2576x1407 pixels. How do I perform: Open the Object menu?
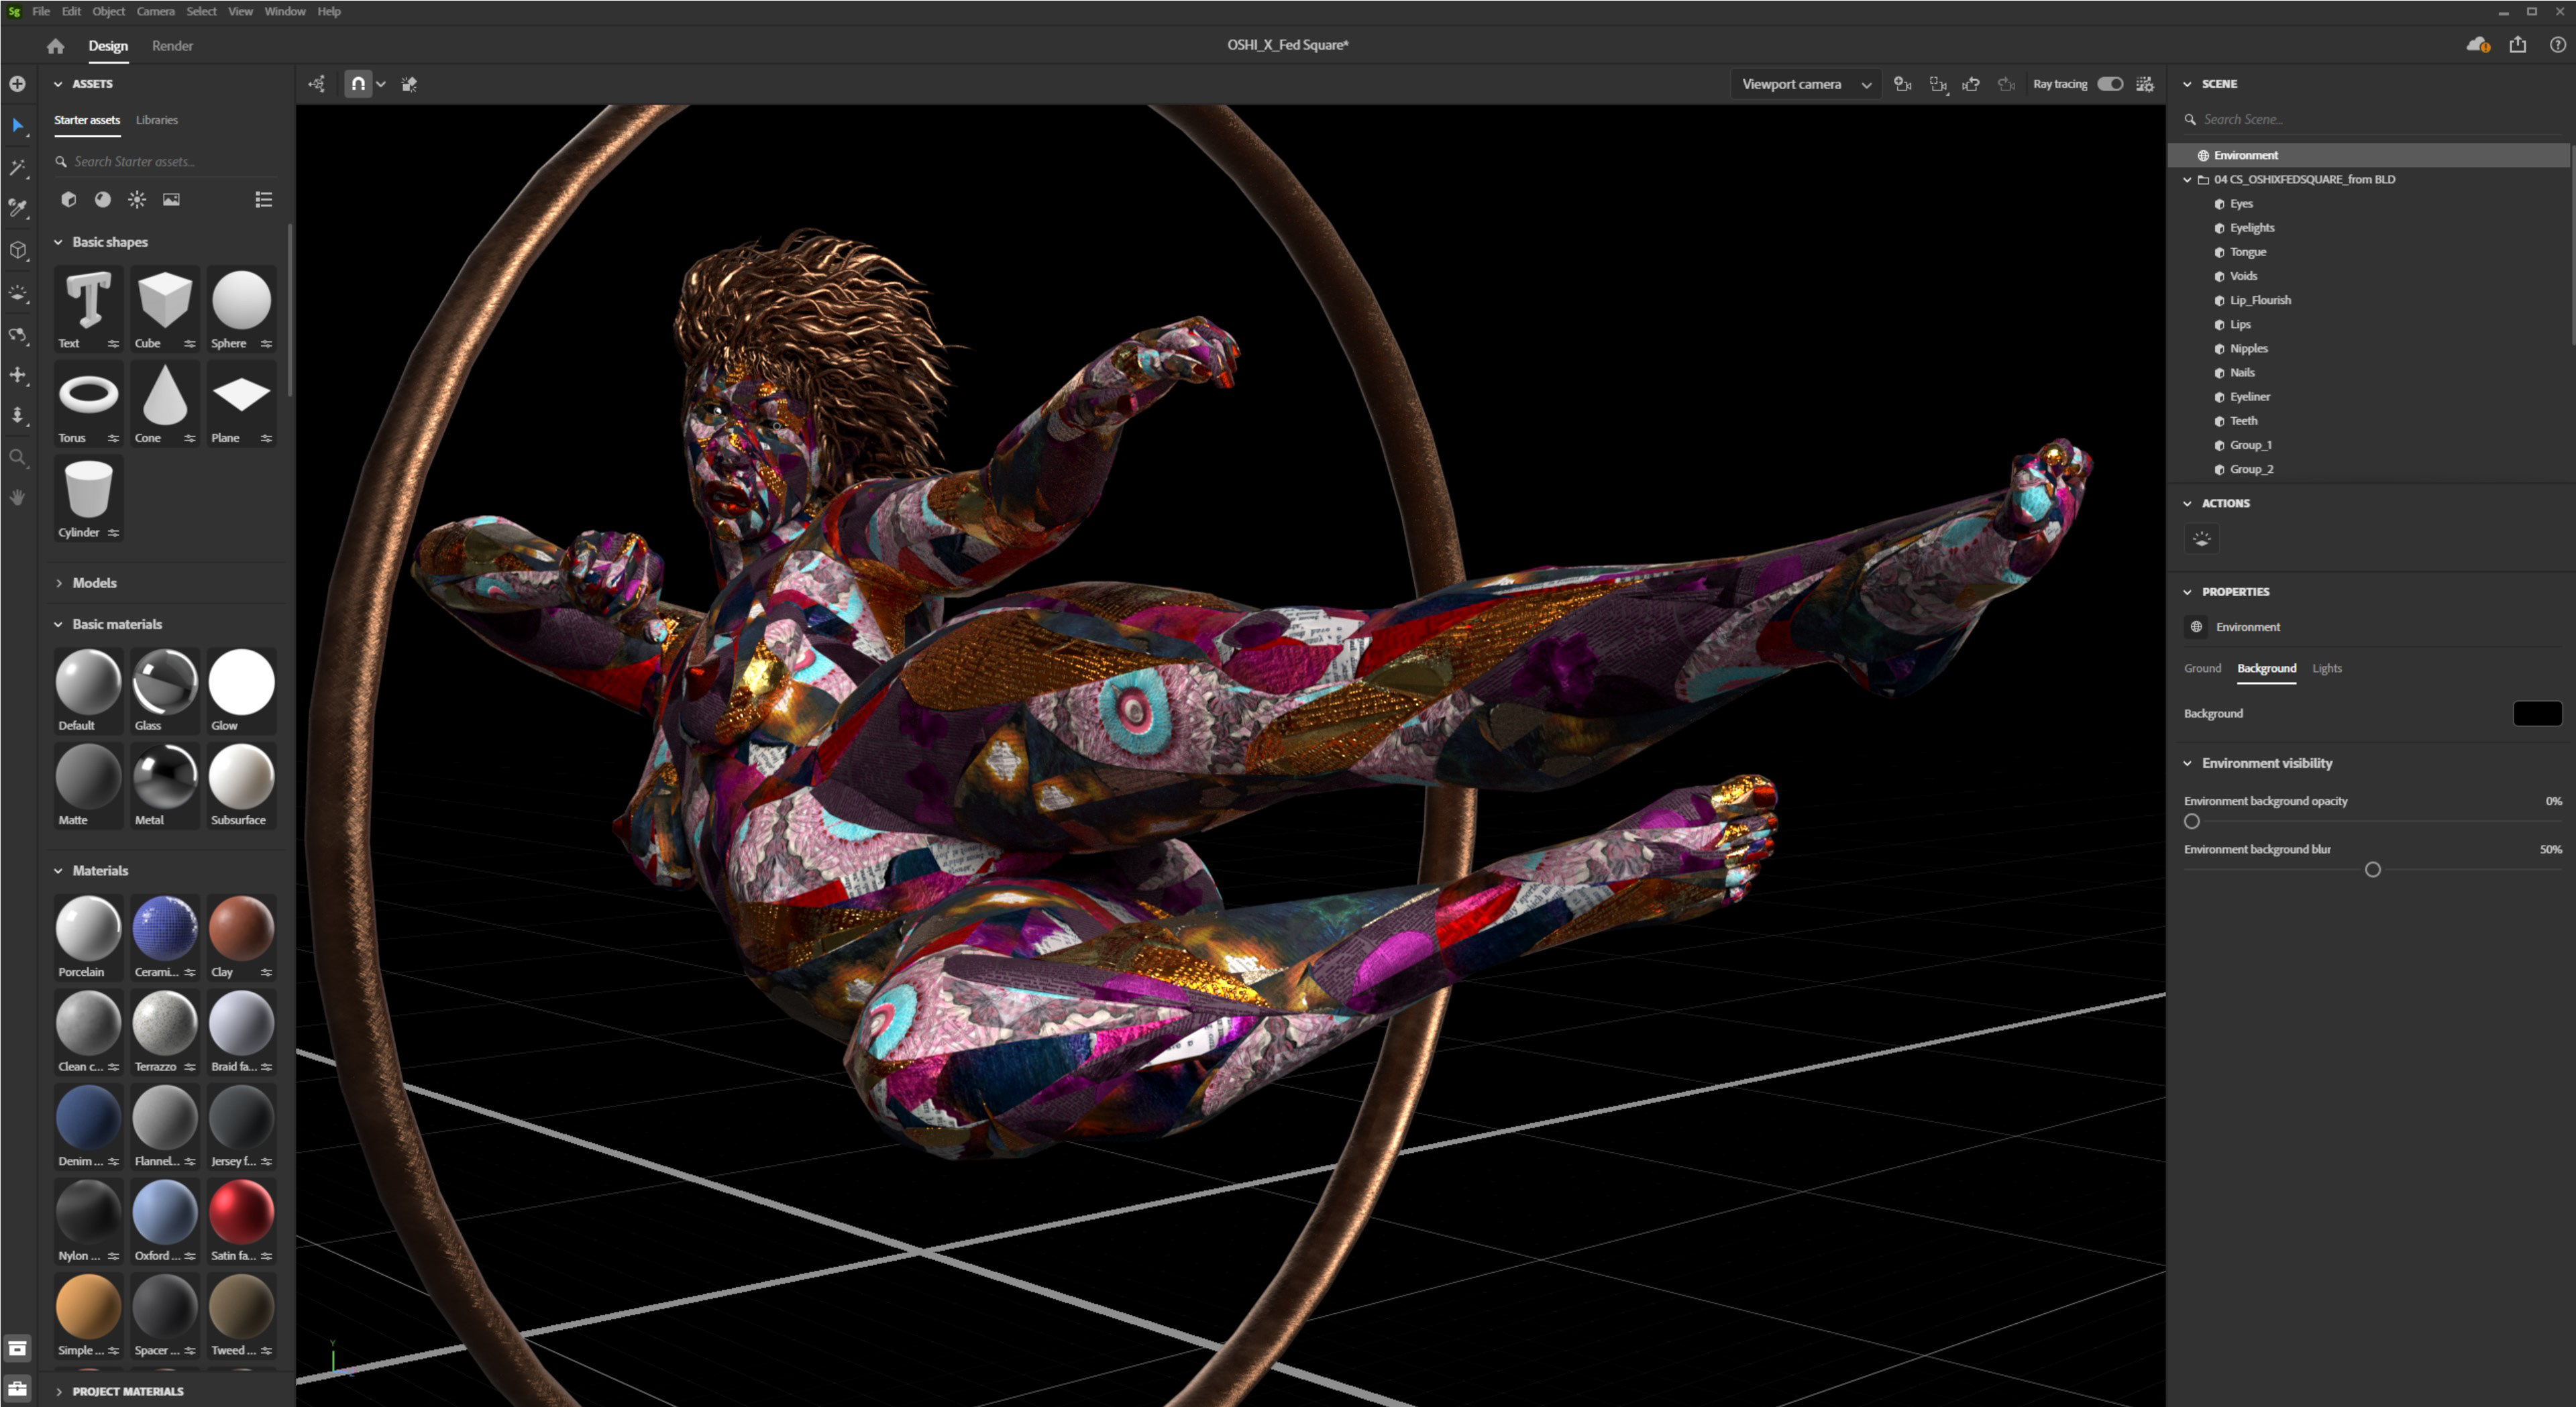point(109,12)
